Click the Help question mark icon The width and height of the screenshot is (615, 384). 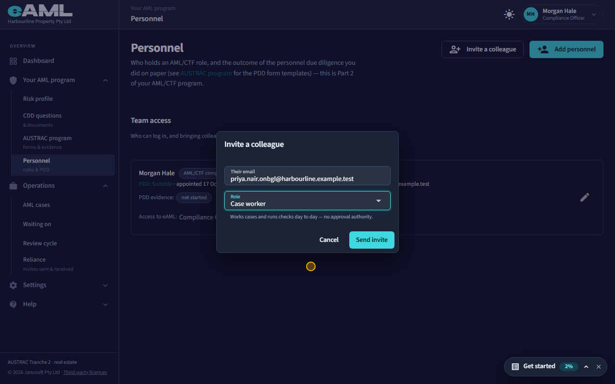[13, 304]
